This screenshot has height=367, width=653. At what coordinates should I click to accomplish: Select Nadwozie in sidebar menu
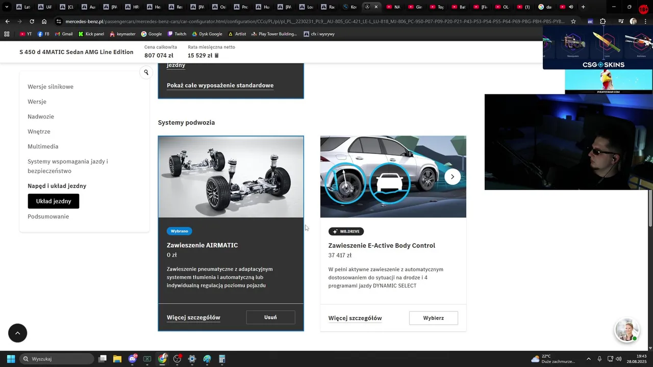[x=41, y=117]
